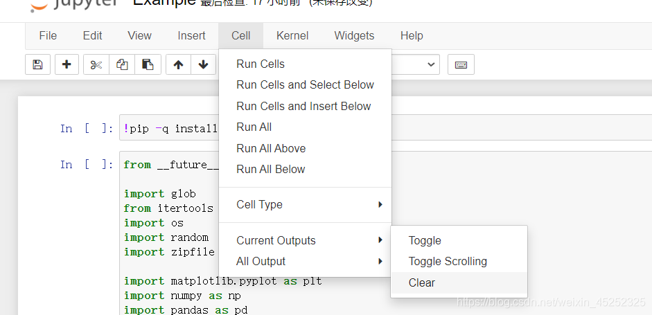Click the In [ ] prompt of second cell

click(x=87, y=165)
